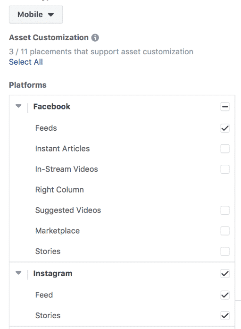The image size is (241, 329).
Task: Enable the Facebook Stories checkbox
Action: click(x=225, y=252)
